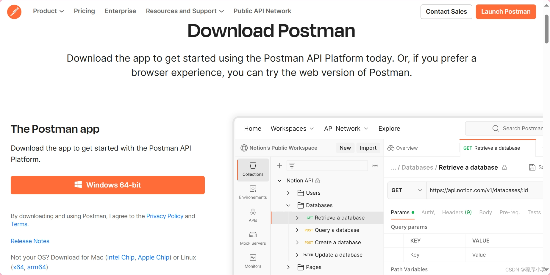The height and width of the screenshot is (275, 550).
Task: Expand Resources and Support menu
Action: (185, 11)
